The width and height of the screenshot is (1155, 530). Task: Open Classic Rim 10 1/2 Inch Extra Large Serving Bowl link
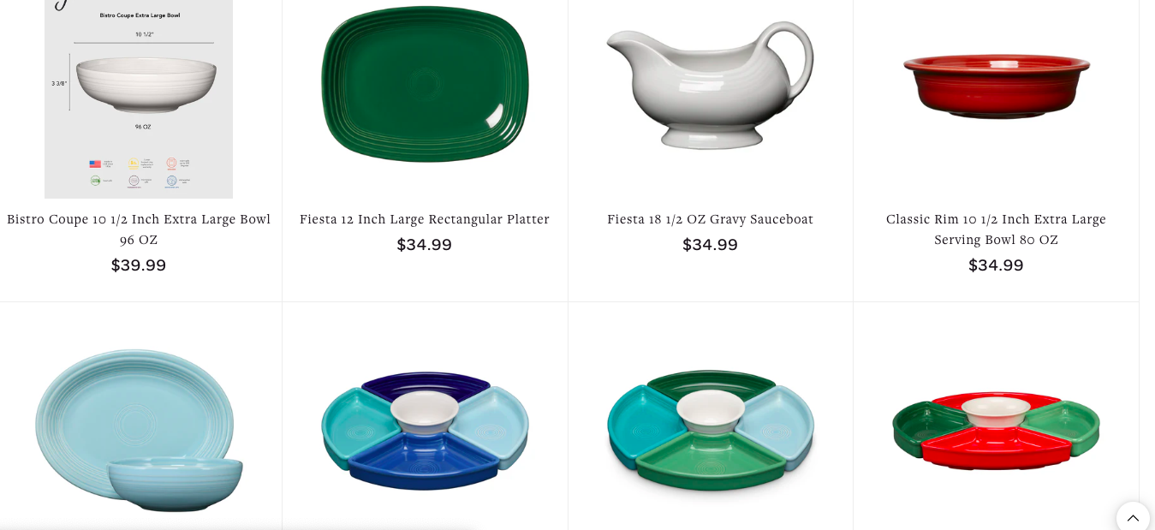tap(996, 229)
